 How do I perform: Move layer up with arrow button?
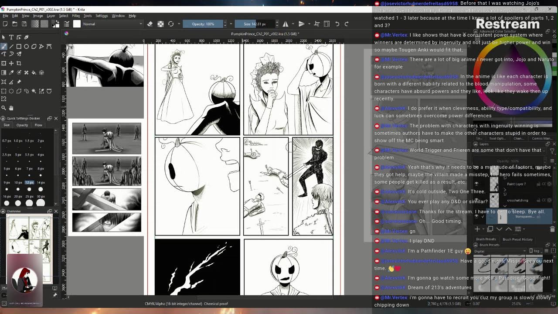[x=509, y=229]
